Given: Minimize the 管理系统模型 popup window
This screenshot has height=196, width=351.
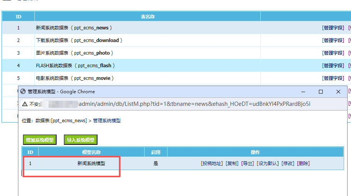Looking at the screenshot, I should (303, 92).
